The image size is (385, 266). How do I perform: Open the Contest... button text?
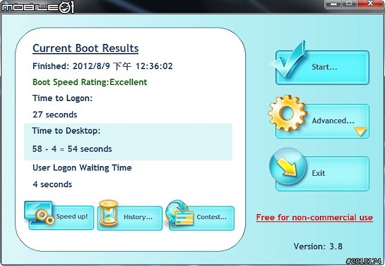point(211,217)
